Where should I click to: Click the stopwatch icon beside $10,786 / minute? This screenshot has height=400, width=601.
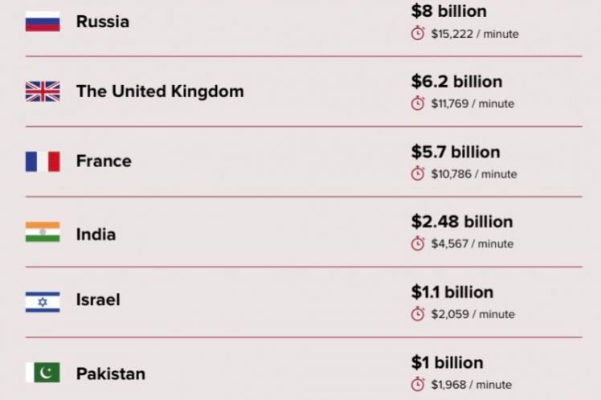tap(418, 173)
